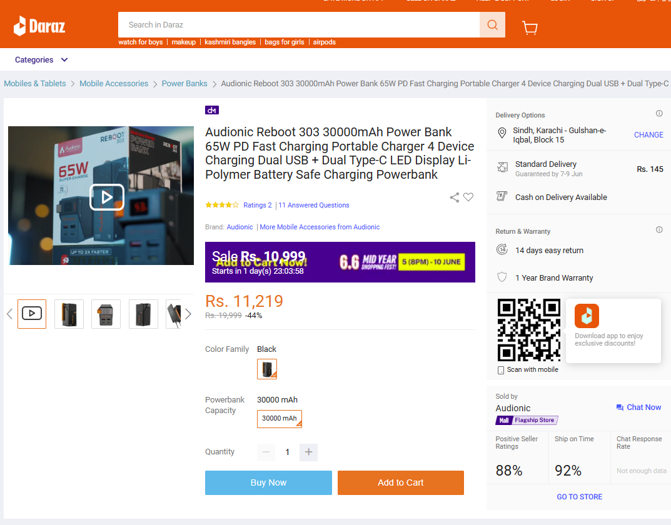Click the warranty shield icon
The image size is (671, 525).
tap(502, 277)
